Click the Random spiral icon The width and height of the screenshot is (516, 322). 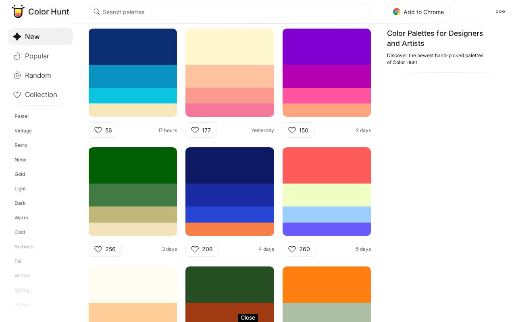17,75
